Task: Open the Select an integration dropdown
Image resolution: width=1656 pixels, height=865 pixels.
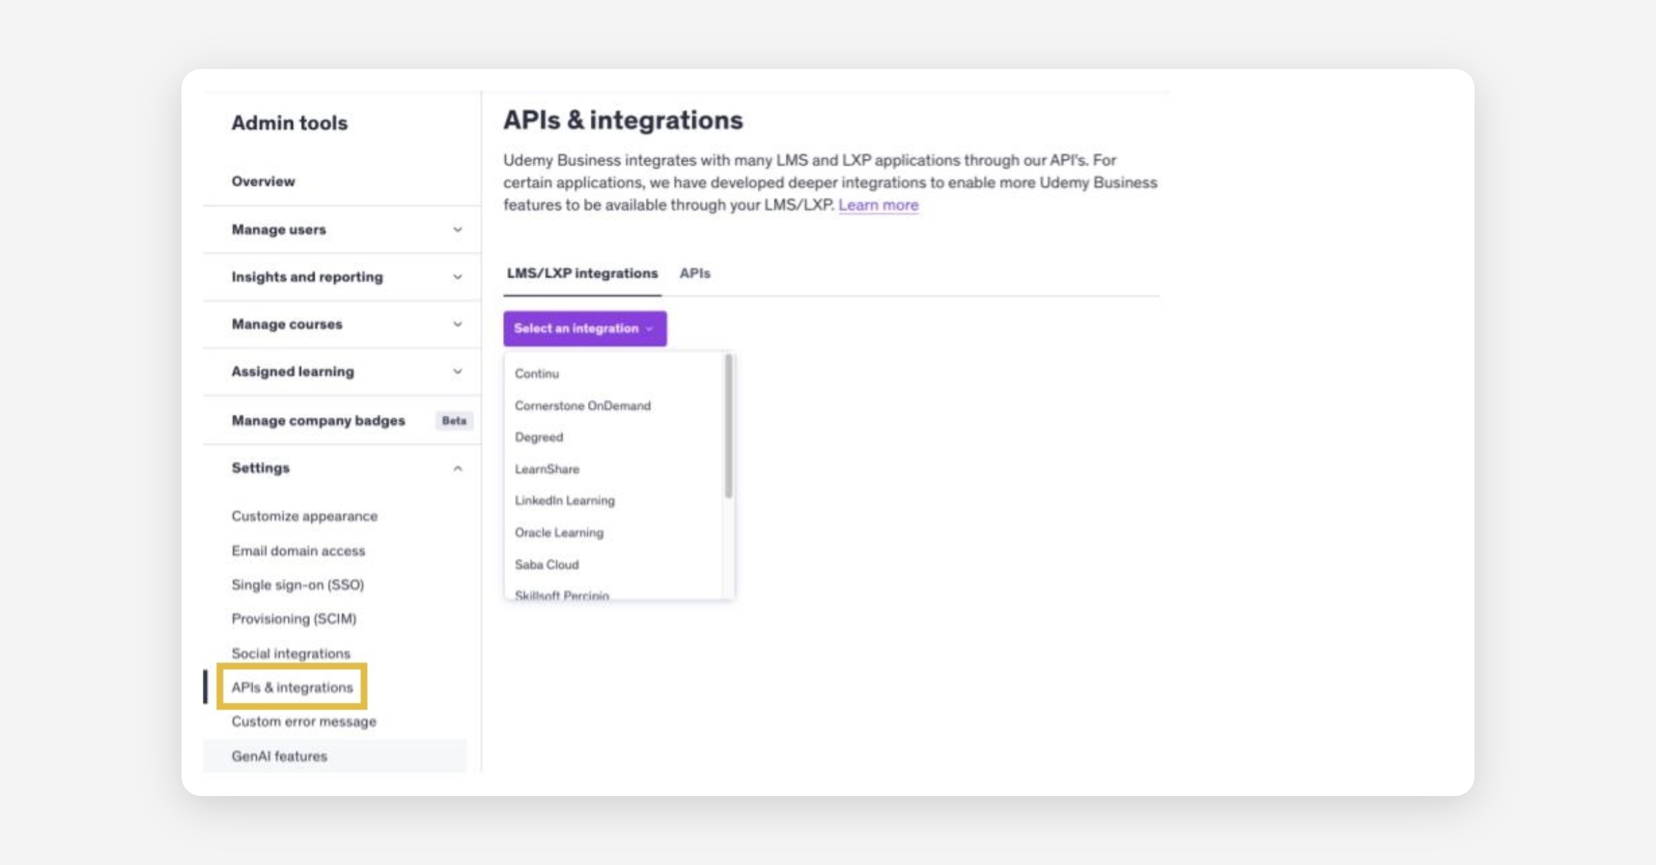Action: coord(585,328)
